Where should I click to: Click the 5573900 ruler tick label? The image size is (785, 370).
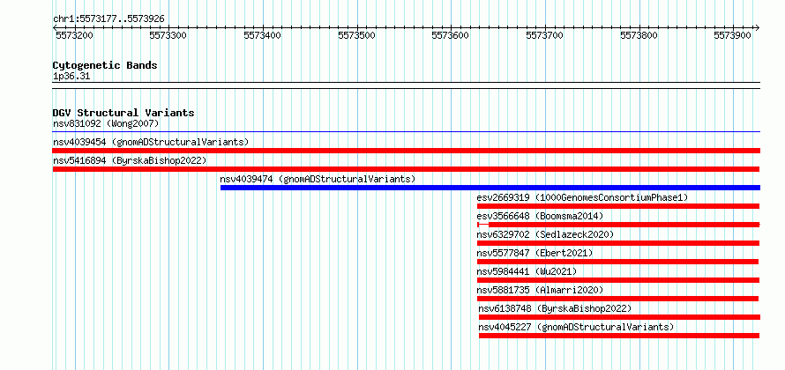click(x=733, y=35)
